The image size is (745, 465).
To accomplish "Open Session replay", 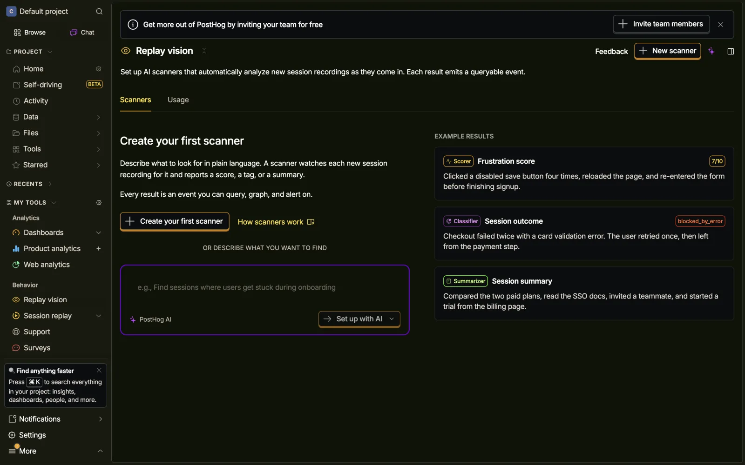I will click(x=47, y=316).
